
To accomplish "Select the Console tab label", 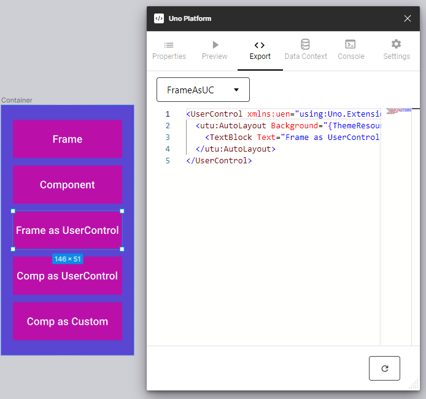I will (x=350, y=56).
